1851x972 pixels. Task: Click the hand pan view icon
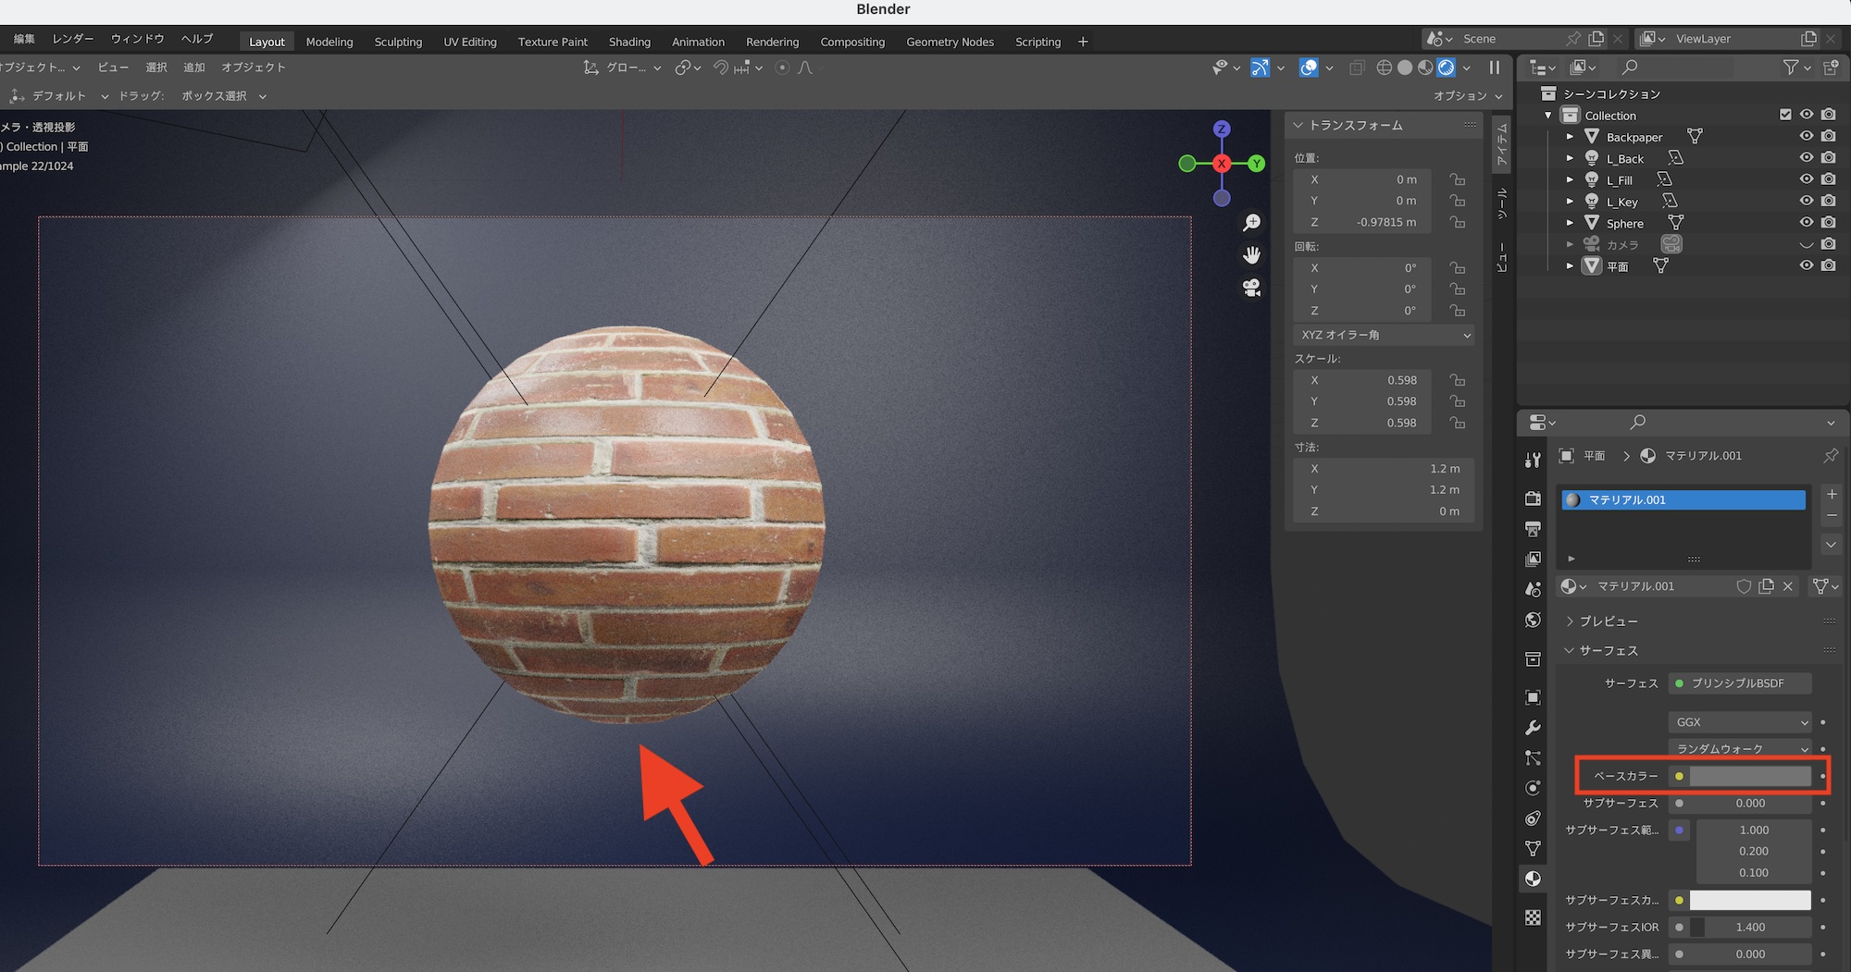(1251, 255)
